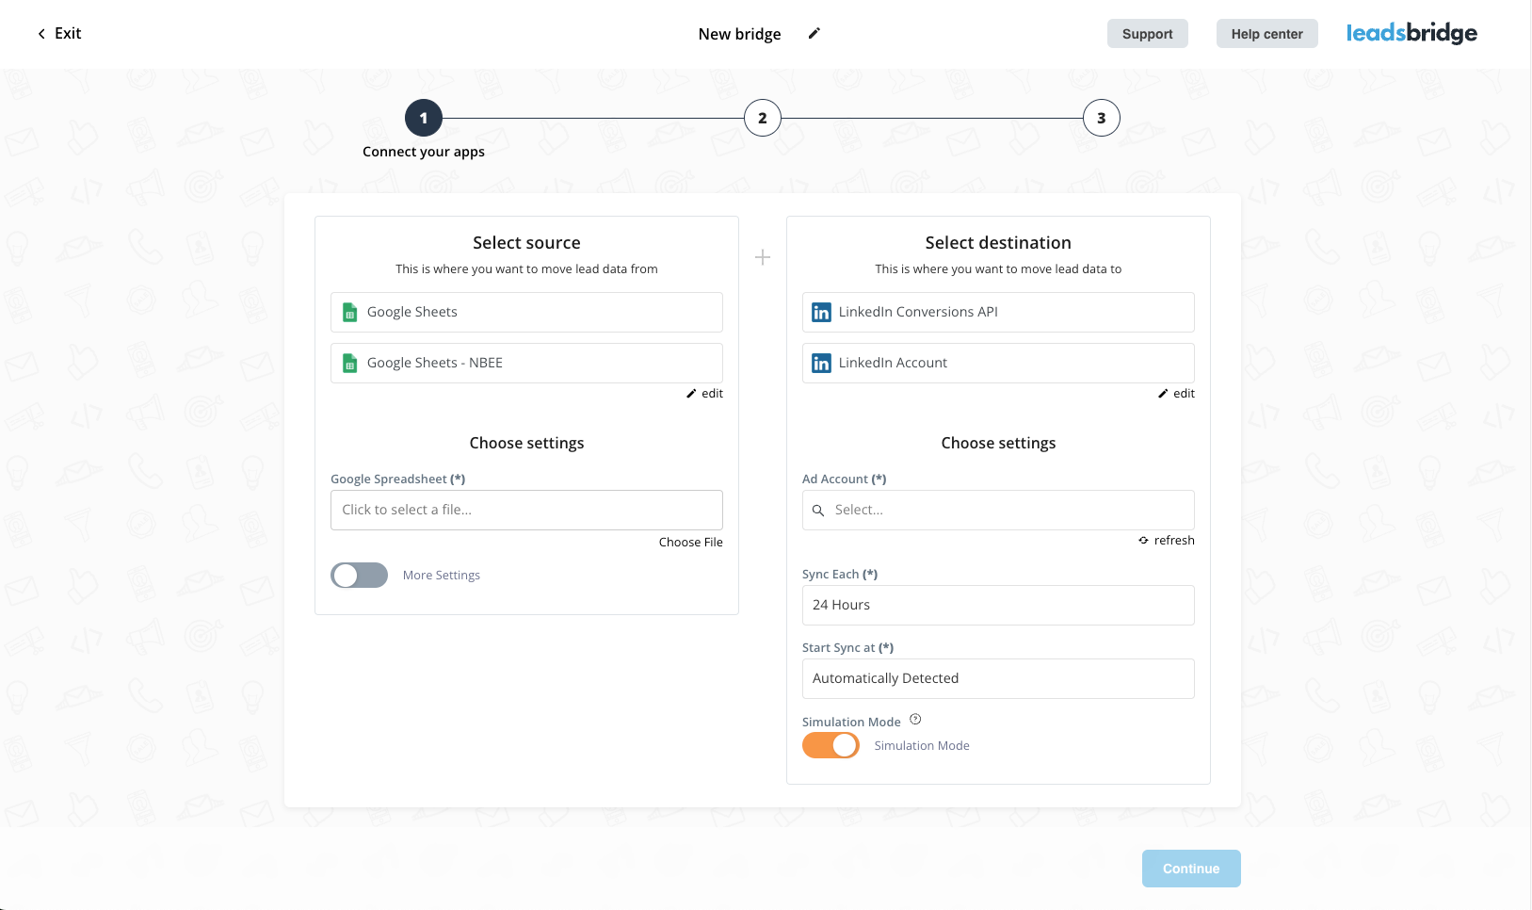Click the LinkedIn Account icon

pyautogui.click(x=821, y=364)
